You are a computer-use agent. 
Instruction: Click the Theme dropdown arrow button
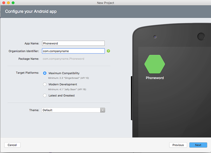pyautogui.click(x=103, y=110)
